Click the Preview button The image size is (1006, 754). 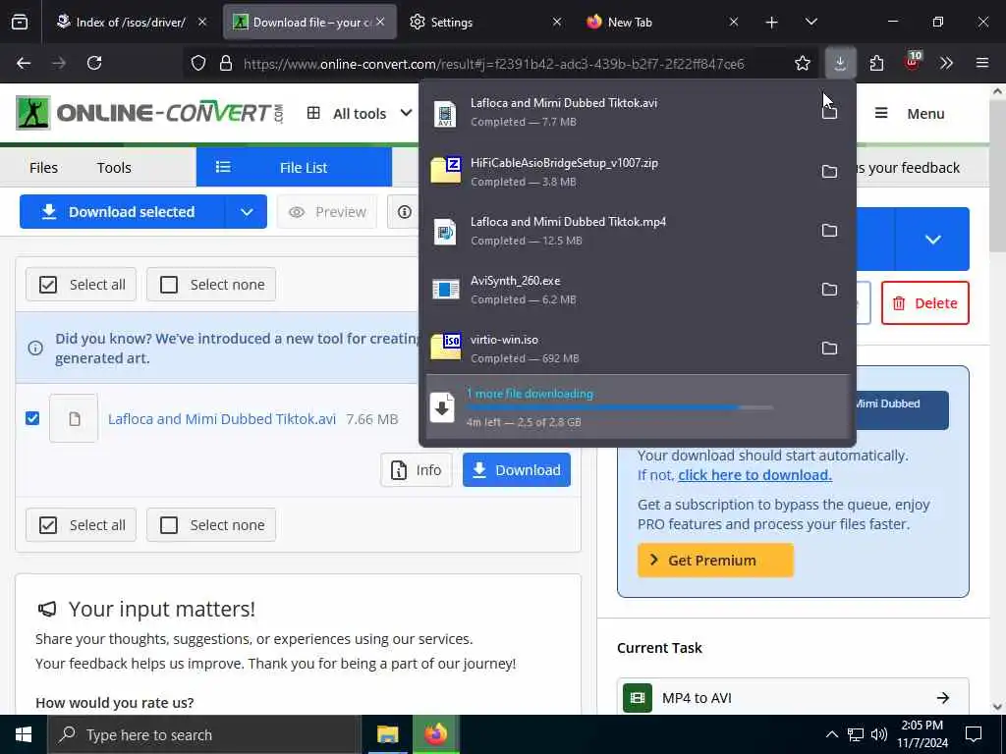click(x=327, y=212)
